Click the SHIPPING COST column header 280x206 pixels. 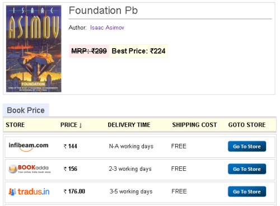(x=194, y=125)
